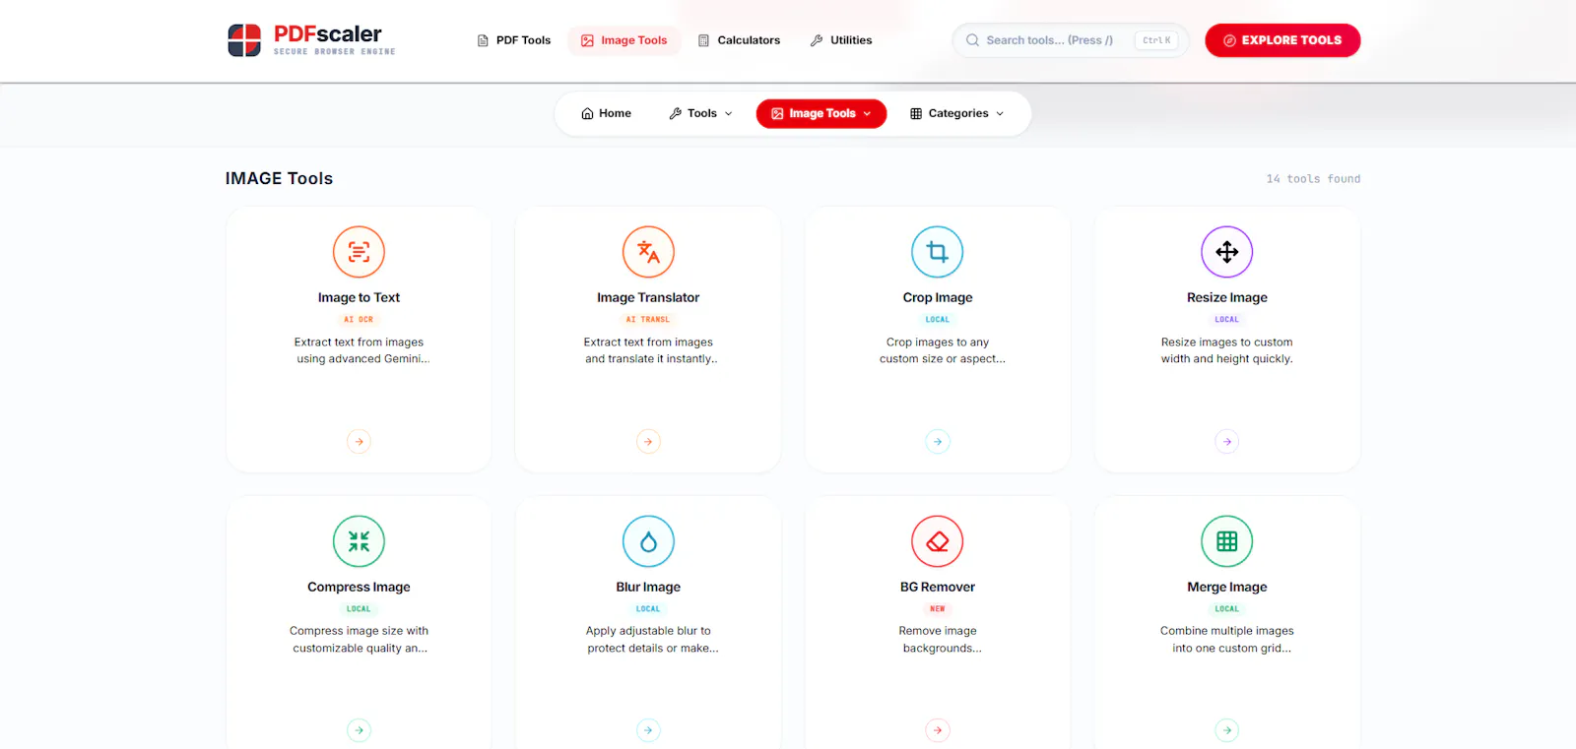Open the BG Remover eraser icon
The image size is (1576, 749).
click(x=938, y=541)
